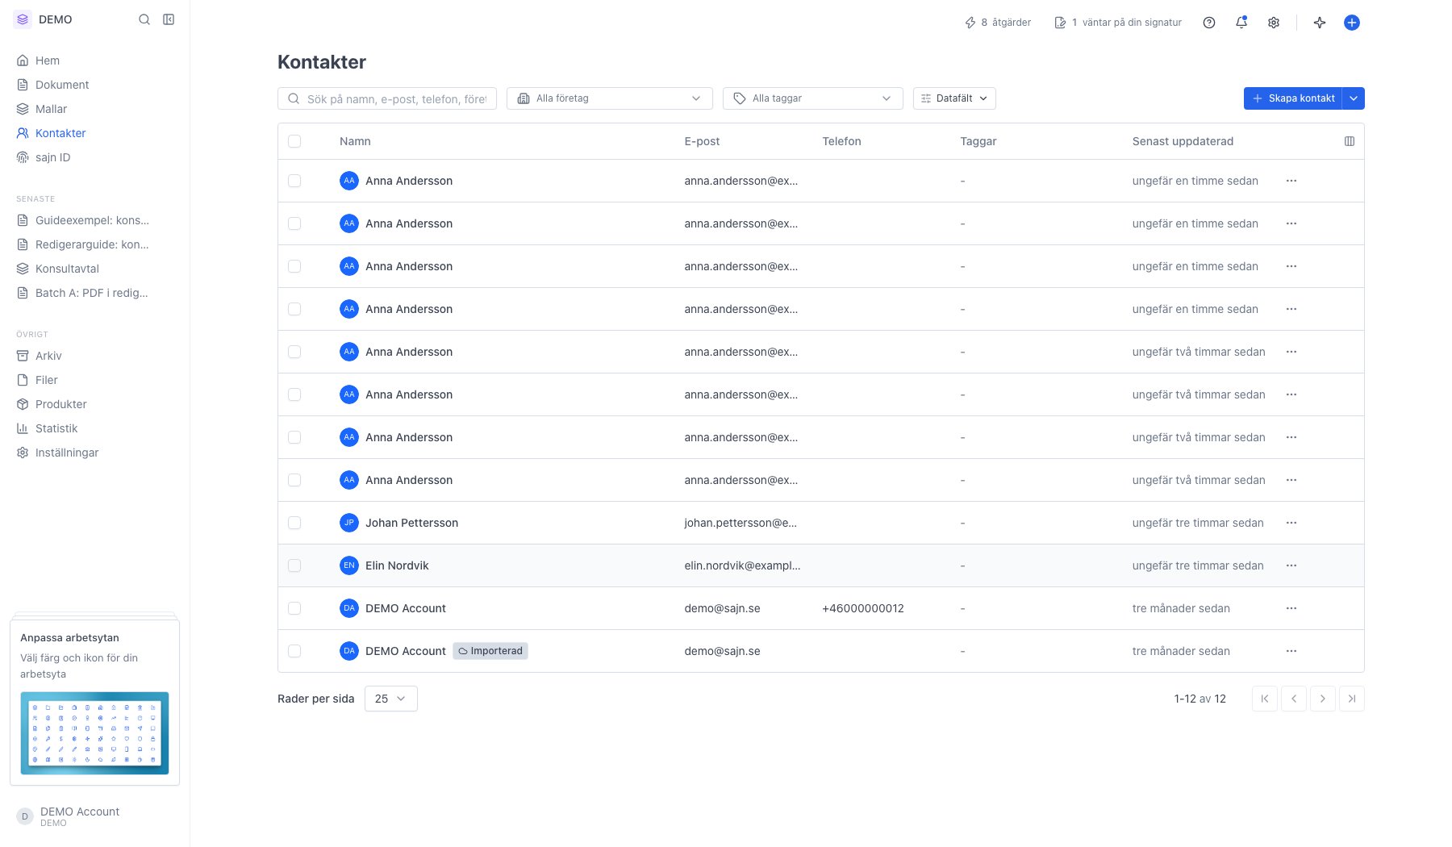Go to the previous page arrow
Viewport: 1452px width, 847px height.
pos(1294,699)
